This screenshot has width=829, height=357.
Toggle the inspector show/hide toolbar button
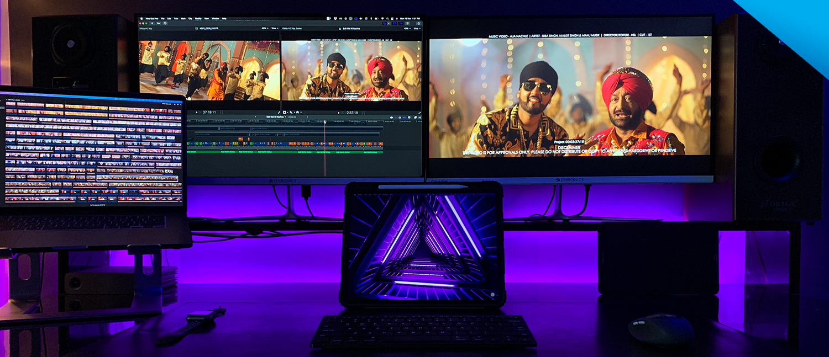407,23
